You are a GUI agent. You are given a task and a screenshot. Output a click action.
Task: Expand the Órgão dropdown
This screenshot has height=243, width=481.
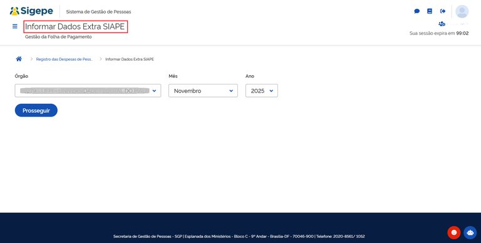pos(88,91)
